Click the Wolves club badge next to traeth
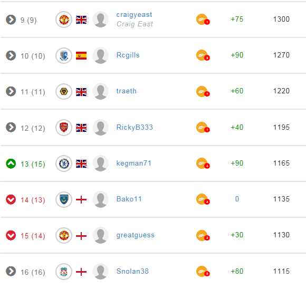 point(64,92)
